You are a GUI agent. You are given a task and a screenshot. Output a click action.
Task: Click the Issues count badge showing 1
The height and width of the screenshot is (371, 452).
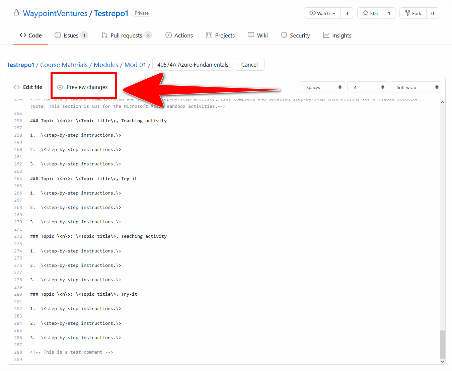pos(84,35)
